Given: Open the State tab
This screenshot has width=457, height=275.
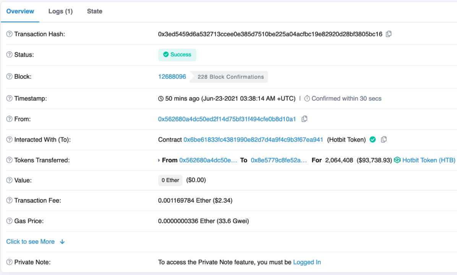Looking at the screenshot, I should 94,11.
